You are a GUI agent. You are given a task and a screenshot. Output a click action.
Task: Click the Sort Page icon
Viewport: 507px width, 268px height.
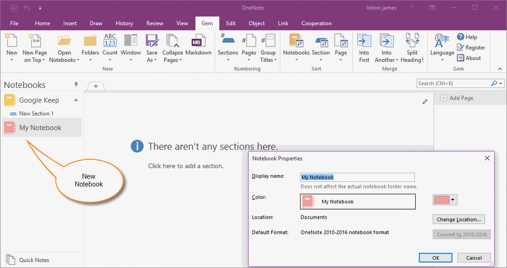point(341,41)
